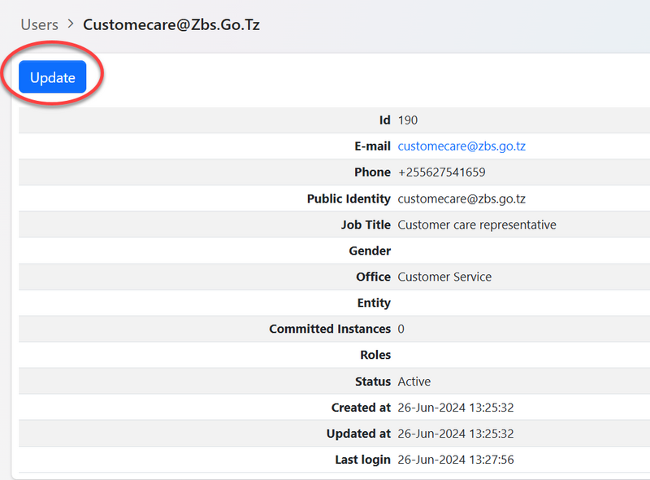The width and height of the screenshot is (650, 480).
Task: Click the Gender row label
Action: 370,251
